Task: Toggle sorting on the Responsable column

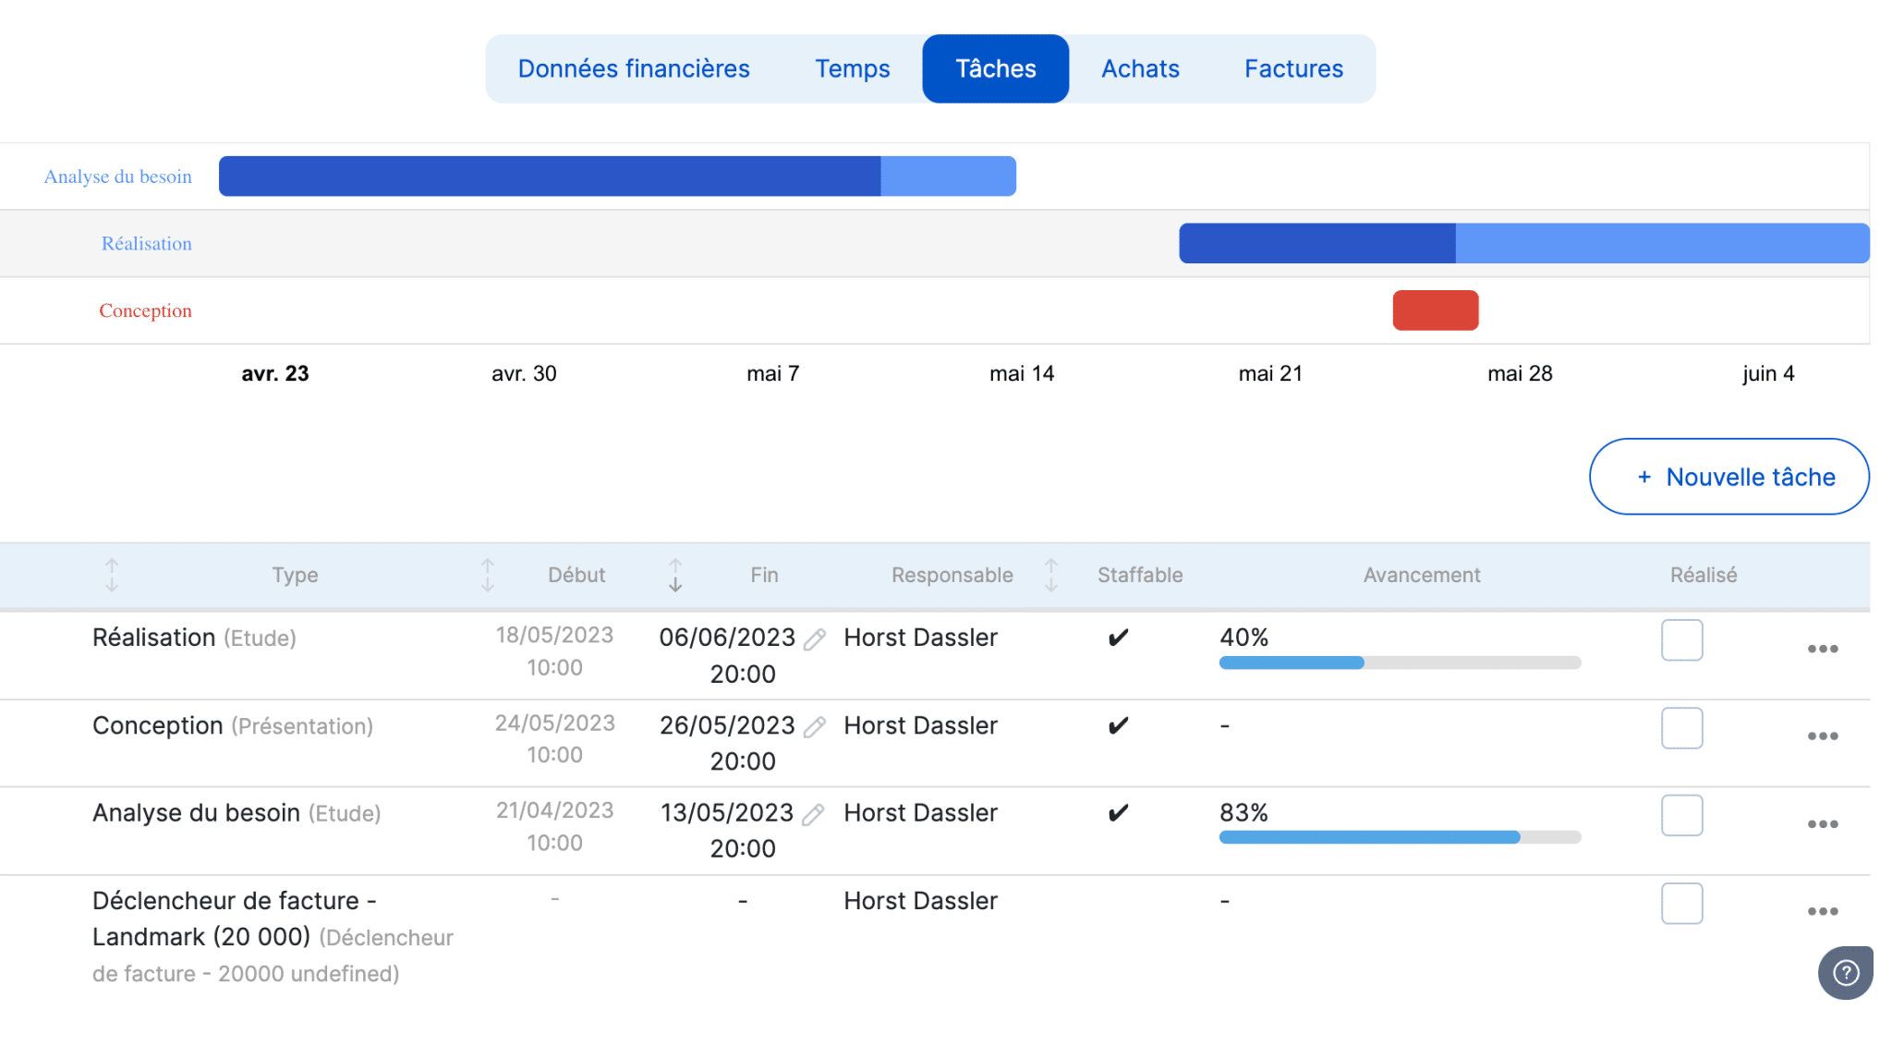Action: point(1050,575)
